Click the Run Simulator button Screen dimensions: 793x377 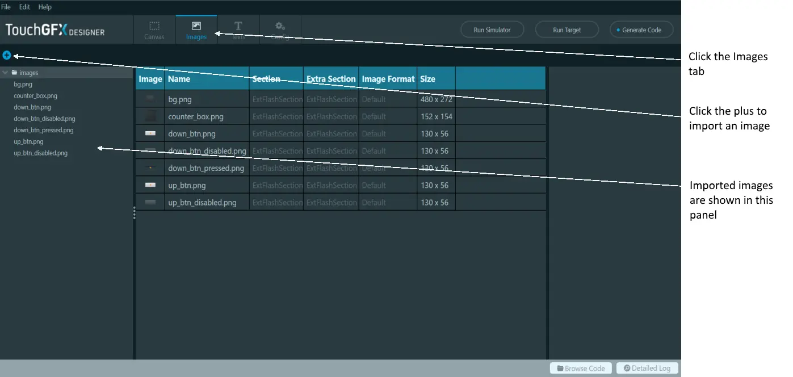(x=492, y=30)
